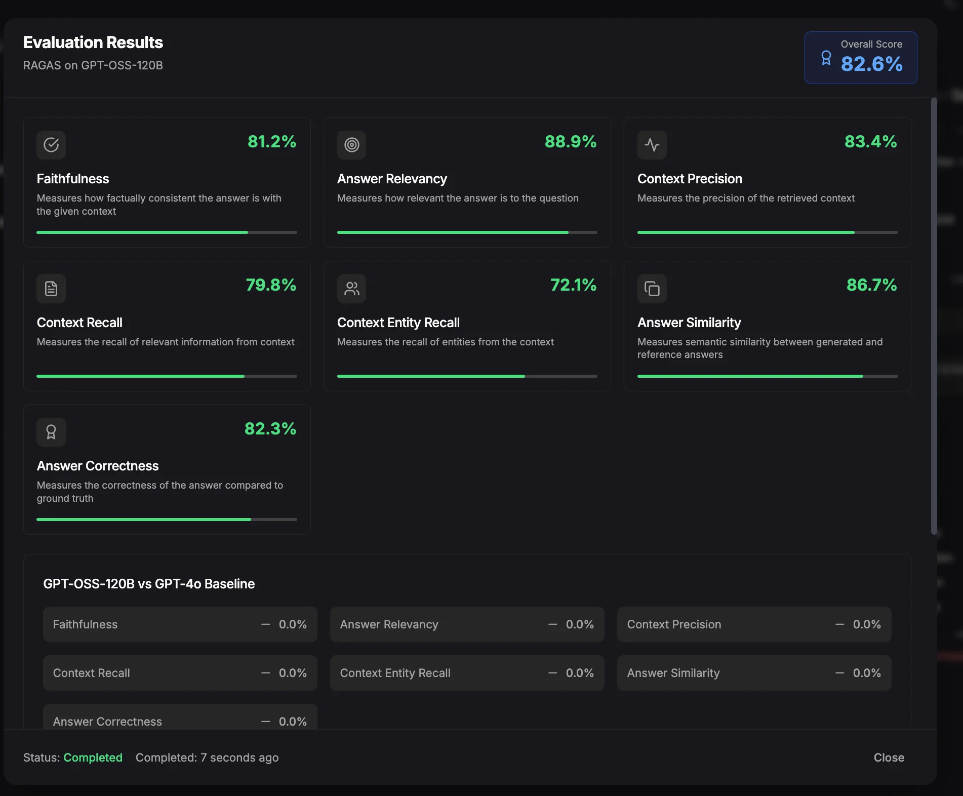Click the Completed status text
This screenshot has height=796, width=963.
(x=93, y=758)
